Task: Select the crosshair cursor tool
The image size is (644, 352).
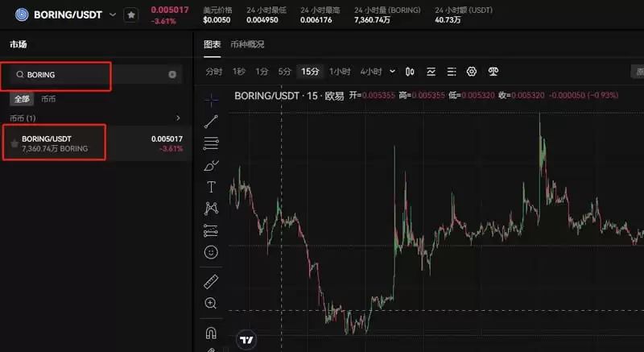Action: pyautogui.click(x=211, y=99)
